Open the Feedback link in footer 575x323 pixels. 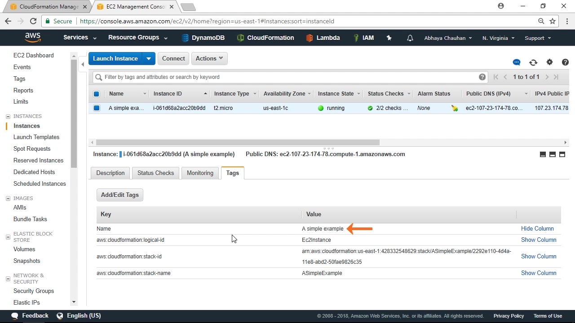pyautogui.click(x=30, y=316)
